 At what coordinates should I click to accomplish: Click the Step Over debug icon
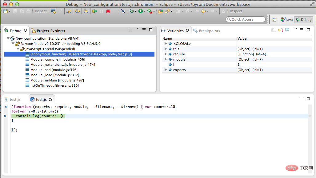77,11
